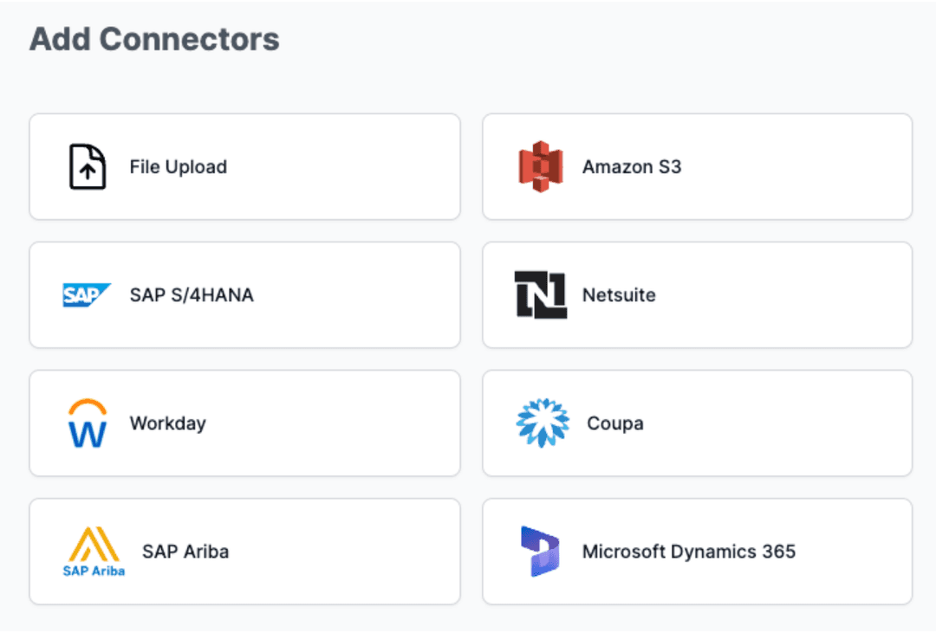Click the Workday W logo with orange arc
This screenshot has width=936, height=633.
click(x=87, y=423)
